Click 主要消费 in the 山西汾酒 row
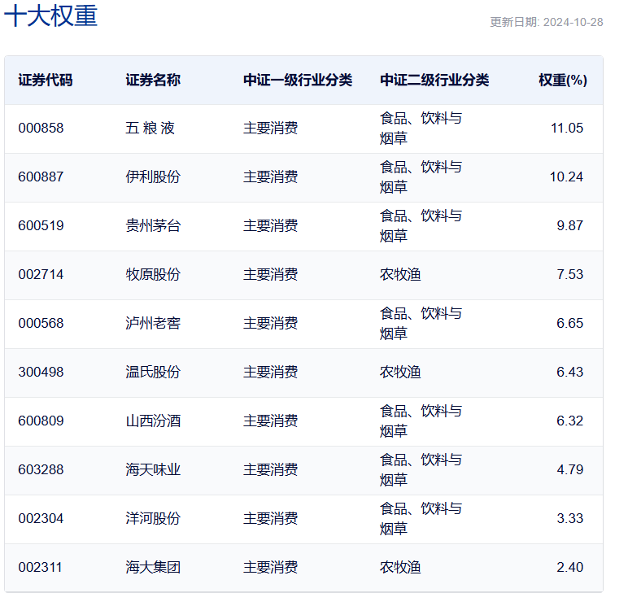The image size is (628, 606). pyautogui.click(x=270, y=421)
